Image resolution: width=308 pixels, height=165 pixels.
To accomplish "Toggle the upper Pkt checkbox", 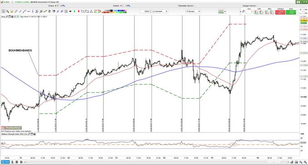I will tap(303, 9).
